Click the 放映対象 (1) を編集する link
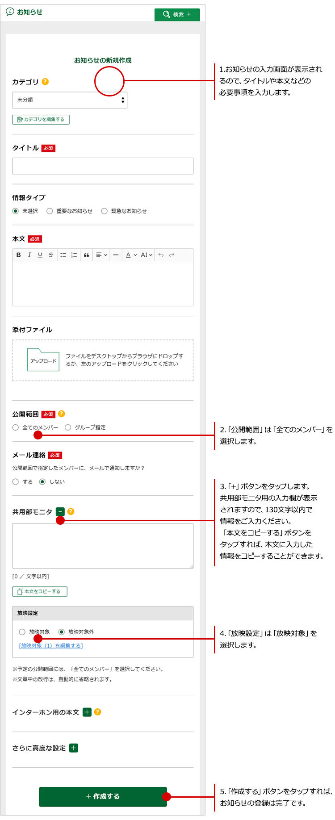The height and width of the screenshot is (820, 335). coord(51,646)
